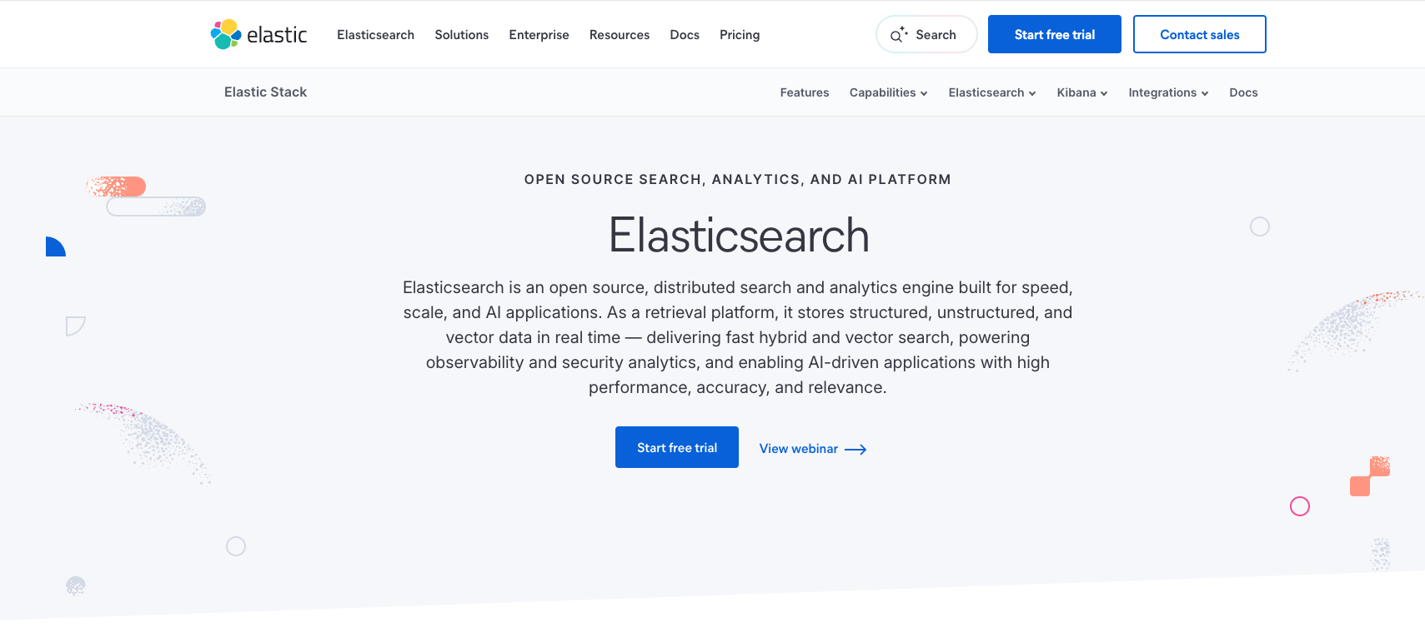1425x642 pixels.
Task: Open the Elasticsearch top menu
Action: (x=375, y=35)
